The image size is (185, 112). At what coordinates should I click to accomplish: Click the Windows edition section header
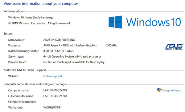point(14,11)
